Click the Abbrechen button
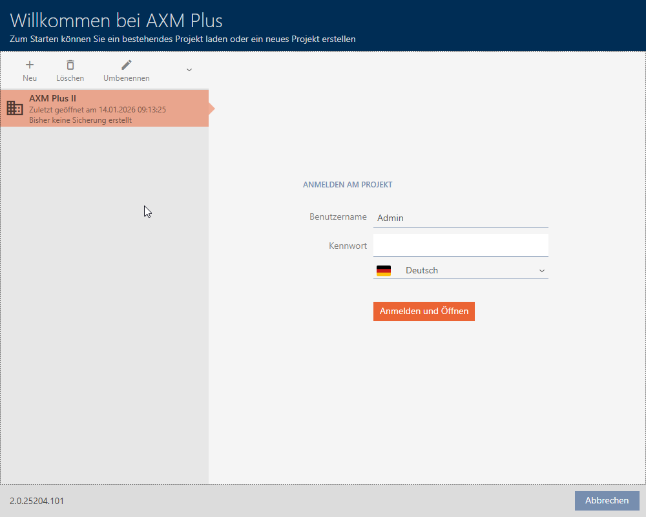The image size is (646, 517). (x=607, y=501)
